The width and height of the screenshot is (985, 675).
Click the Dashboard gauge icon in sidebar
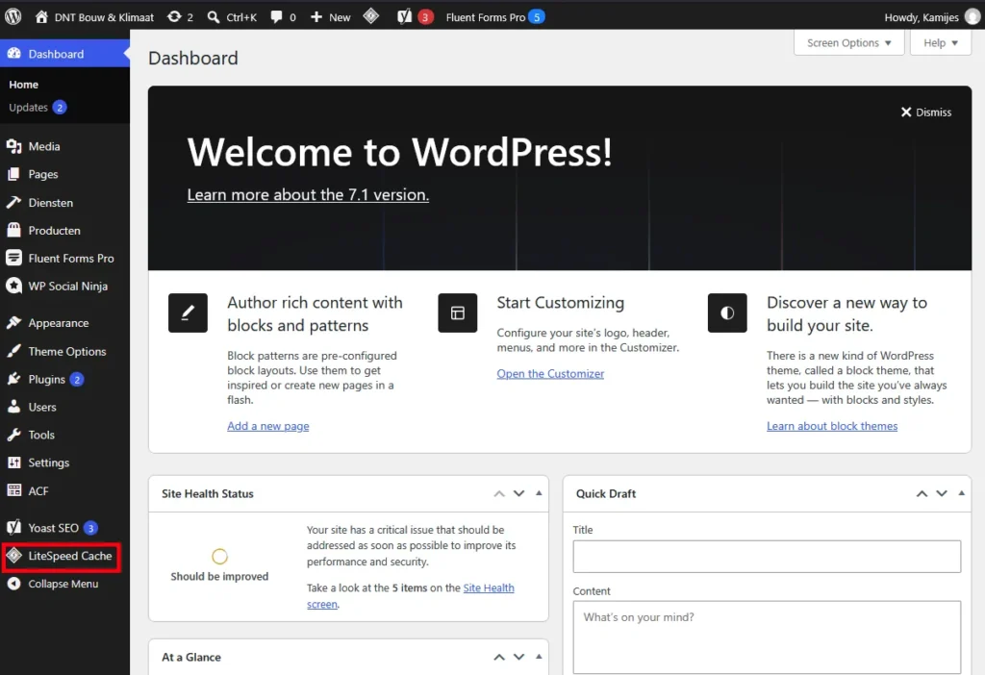point(13,54)
